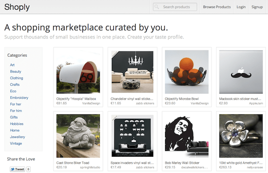Open the Space invaders wall sticker image

132,136
